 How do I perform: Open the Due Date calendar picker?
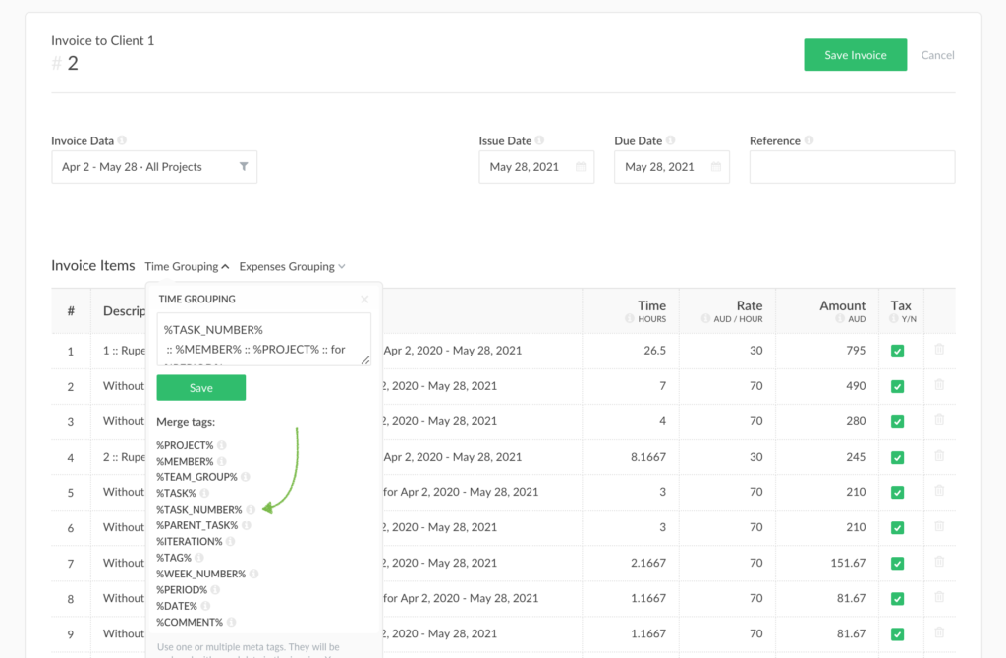coord(717,167)
